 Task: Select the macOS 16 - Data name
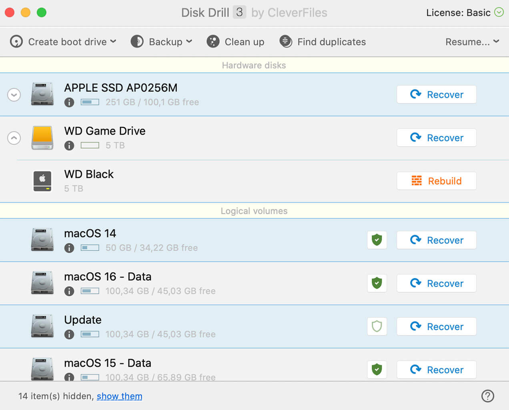point(108,277)
